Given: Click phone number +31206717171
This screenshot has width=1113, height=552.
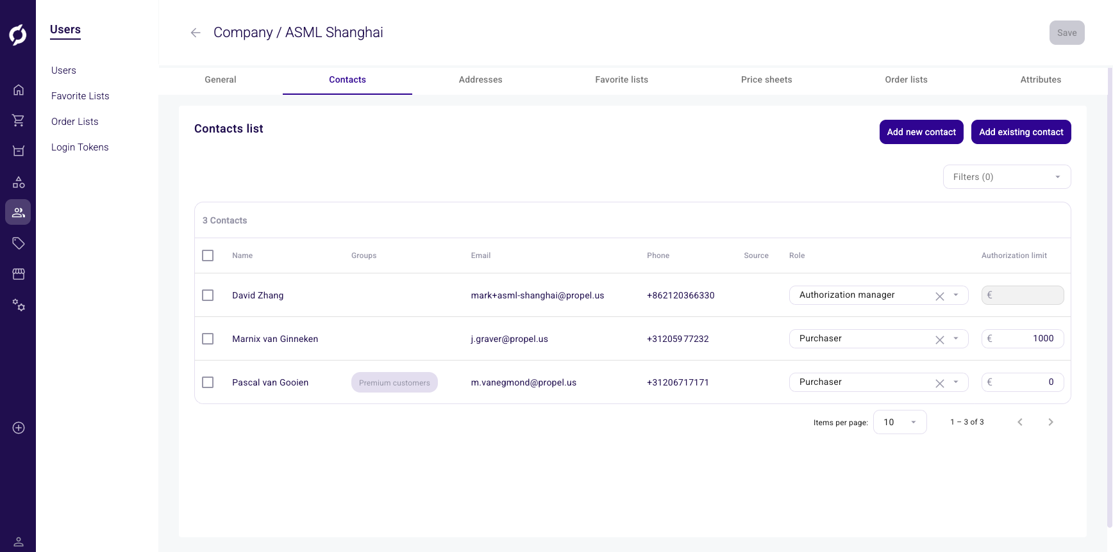Looking at the screenshot, I should [678, 382].
